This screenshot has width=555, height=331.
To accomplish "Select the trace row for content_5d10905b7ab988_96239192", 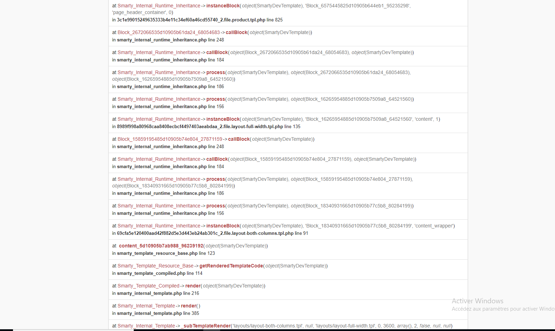I will point(288,250).
